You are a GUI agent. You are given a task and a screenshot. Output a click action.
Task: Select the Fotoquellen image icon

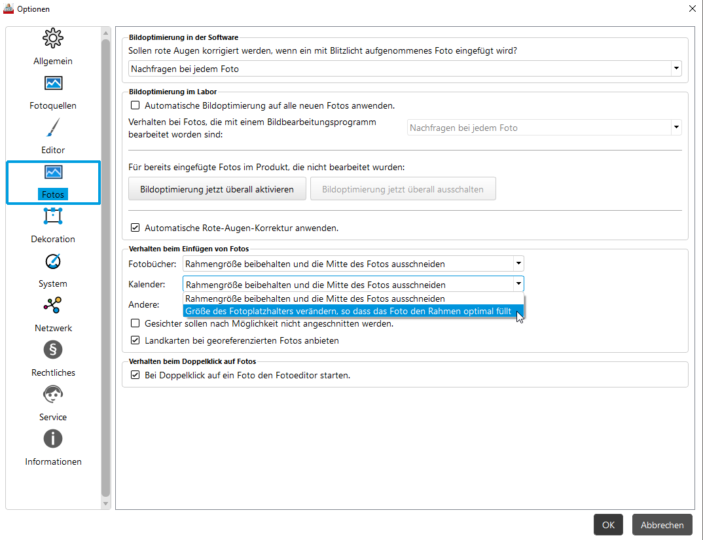pos(53,83)
